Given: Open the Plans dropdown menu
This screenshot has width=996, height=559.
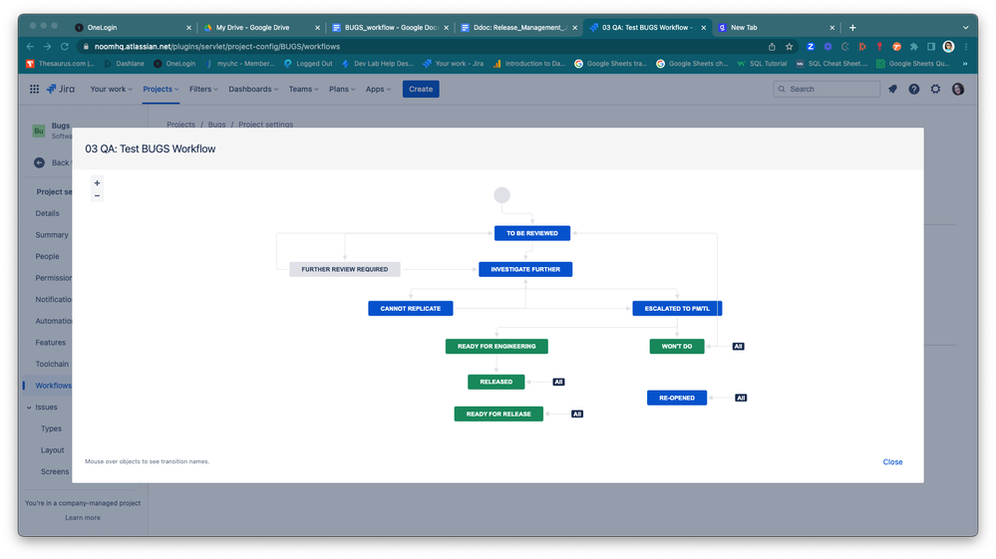Looking at the screenshot, I should point(342,90).
